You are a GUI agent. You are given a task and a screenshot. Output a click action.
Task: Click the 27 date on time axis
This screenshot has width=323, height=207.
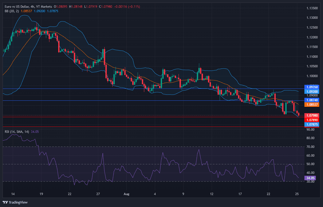(x=98, y=194)
